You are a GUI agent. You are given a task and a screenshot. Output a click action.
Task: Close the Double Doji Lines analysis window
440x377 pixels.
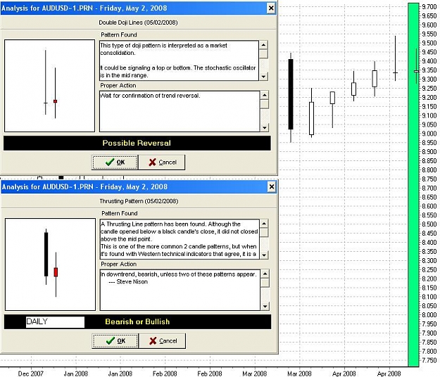click(x=271, y=8)
